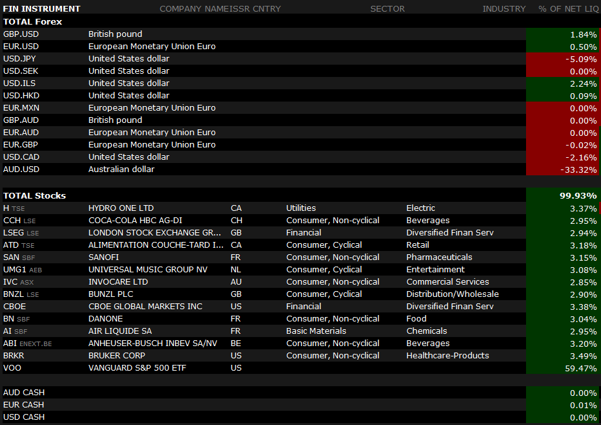
Task: Click the Pharmaceuticals industry cell
Action: 439,257
